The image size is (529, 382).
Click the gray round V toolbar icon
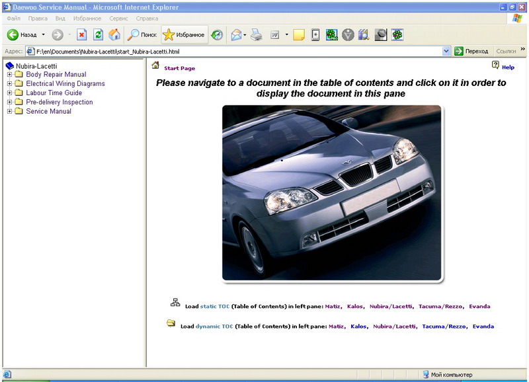coord(348,35)
